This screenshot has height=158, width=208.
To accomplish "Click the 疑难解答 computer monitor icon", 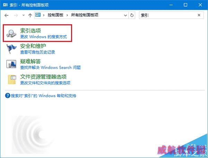I will pyautogui.click(x=11, y=64).
